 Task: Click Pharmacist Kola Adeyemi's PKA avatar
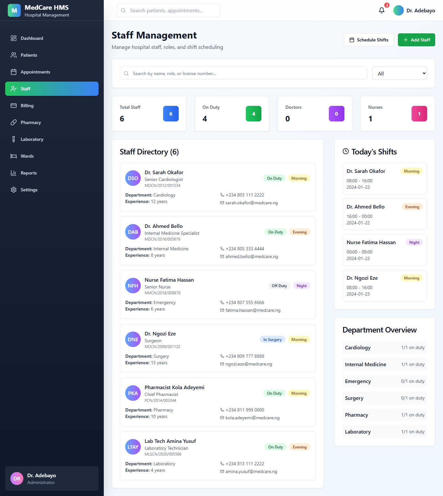point(133,393)
